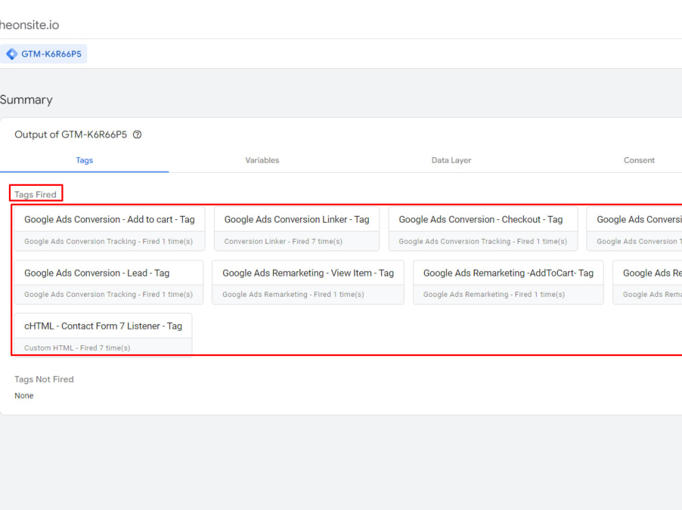
Task: Click the heonsite.io domain text
Action: pos(29,25)
